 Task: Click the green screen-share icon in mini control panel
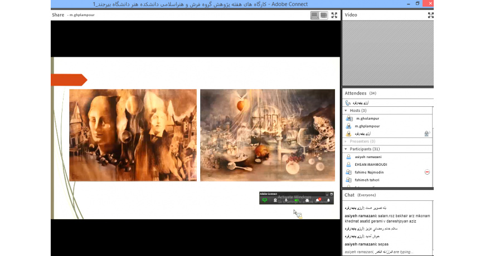(x=264, y=200)
